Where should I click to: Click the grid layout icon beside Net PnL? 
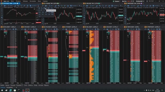pyautogui.click(x=132, y=1)
